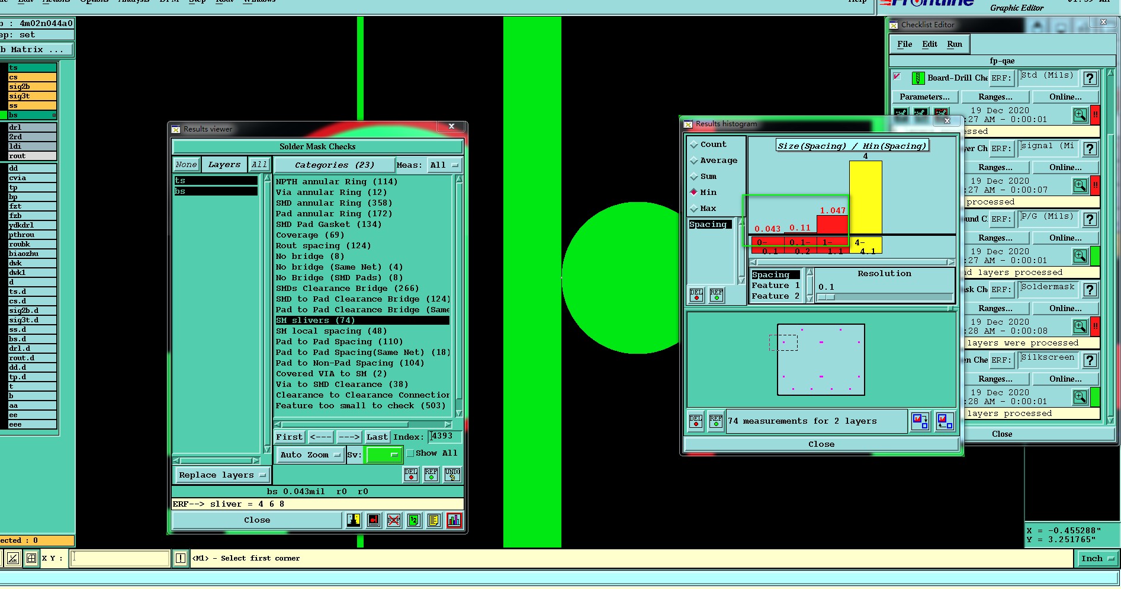Open the green Sv color dropdown

(x=384, y=455)
